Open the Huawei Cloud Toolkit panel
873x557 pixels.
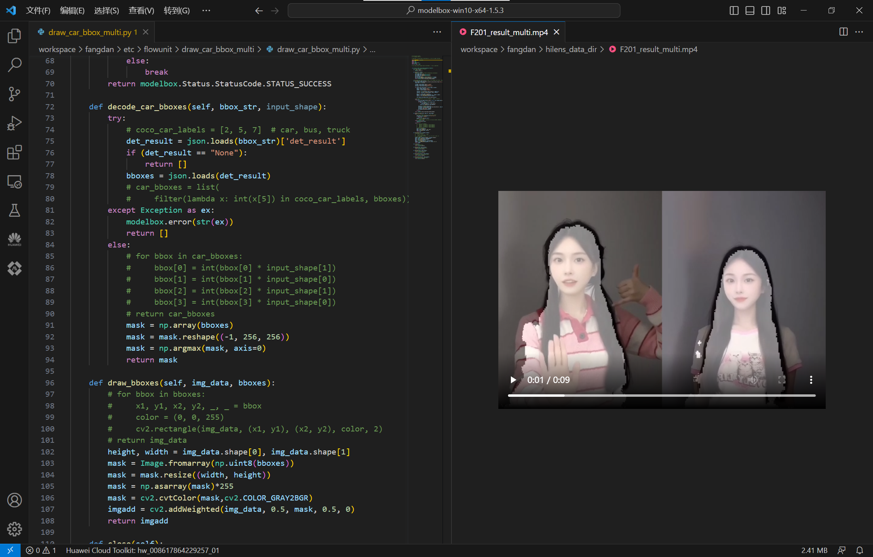coord(15,239)
